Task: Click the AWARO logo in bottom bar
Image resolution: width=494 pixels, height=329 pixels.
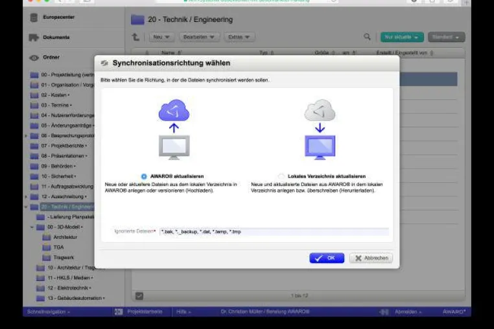Action: 454,312
